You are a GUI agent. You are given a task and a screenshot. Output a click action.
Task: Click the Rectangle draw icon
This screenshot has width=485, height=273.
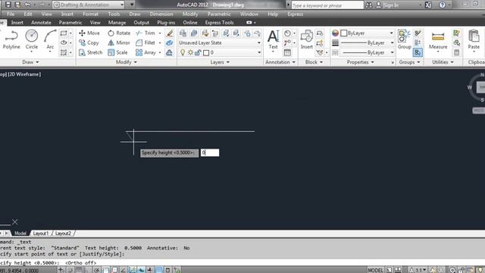pos(64,33)
